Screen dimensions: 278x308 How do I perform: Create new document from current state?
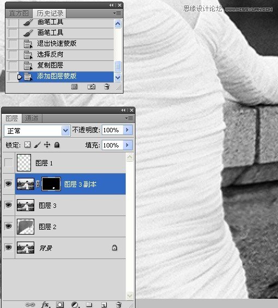pos(74,87)
